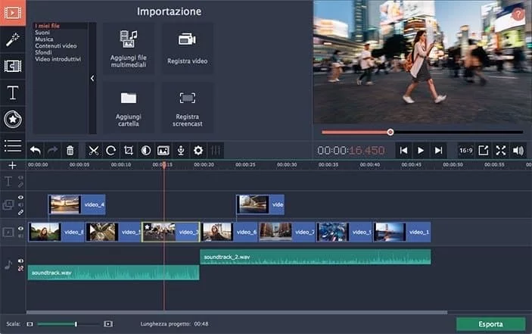Click the 00:00:16.450 timecode display
The image size is (532, 334).
(351, 151)
